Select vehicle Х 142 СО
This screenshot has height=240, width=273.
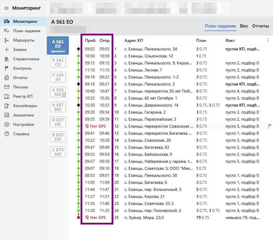[58, 62]
